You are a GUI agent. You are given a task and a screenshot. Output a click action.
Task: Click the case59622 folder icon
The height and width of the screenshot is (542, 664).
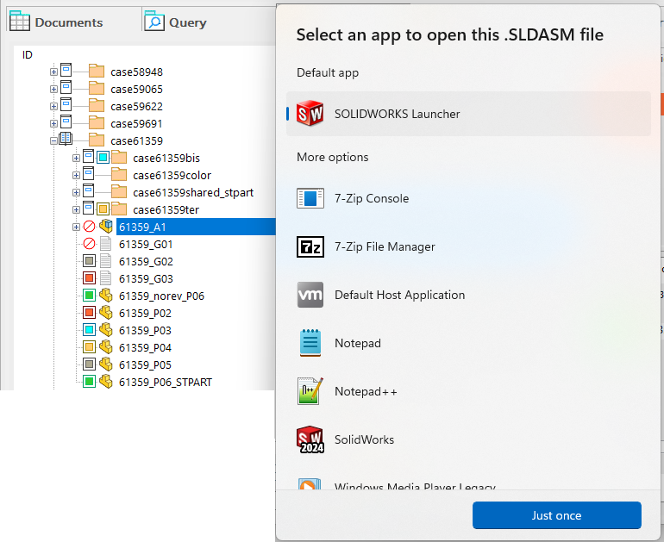97,105
